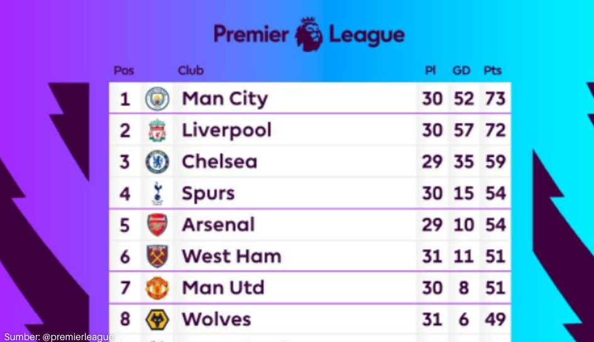Click the Liverpool club crest
The width and height of the screenshot is (594, 342).
(157, 131)
